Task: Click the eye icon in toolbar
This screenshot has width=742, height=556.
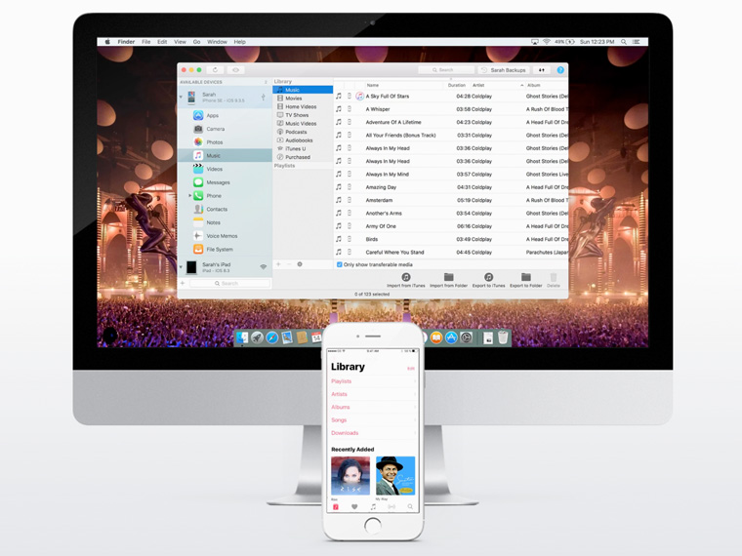Action: 235,70
